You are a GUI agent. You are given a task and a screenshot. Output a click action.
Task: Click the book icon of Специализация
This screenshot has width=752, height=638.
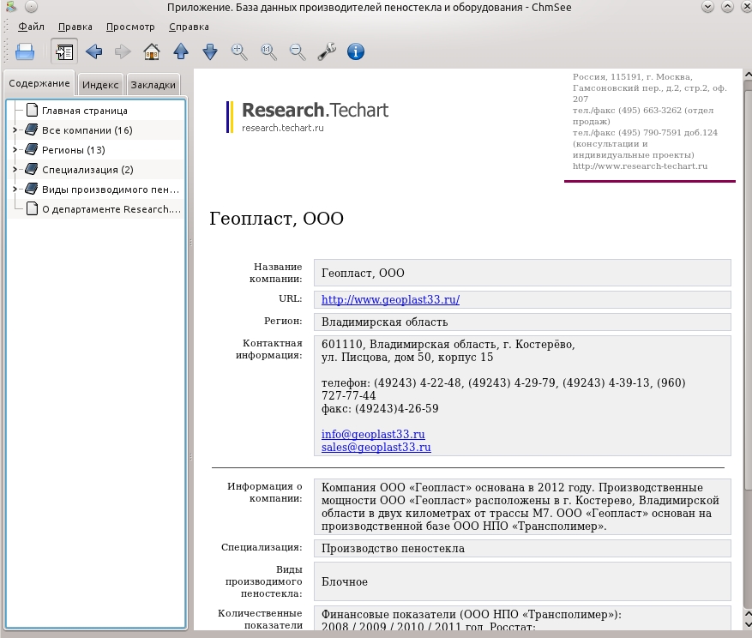[x=32, y=169]
